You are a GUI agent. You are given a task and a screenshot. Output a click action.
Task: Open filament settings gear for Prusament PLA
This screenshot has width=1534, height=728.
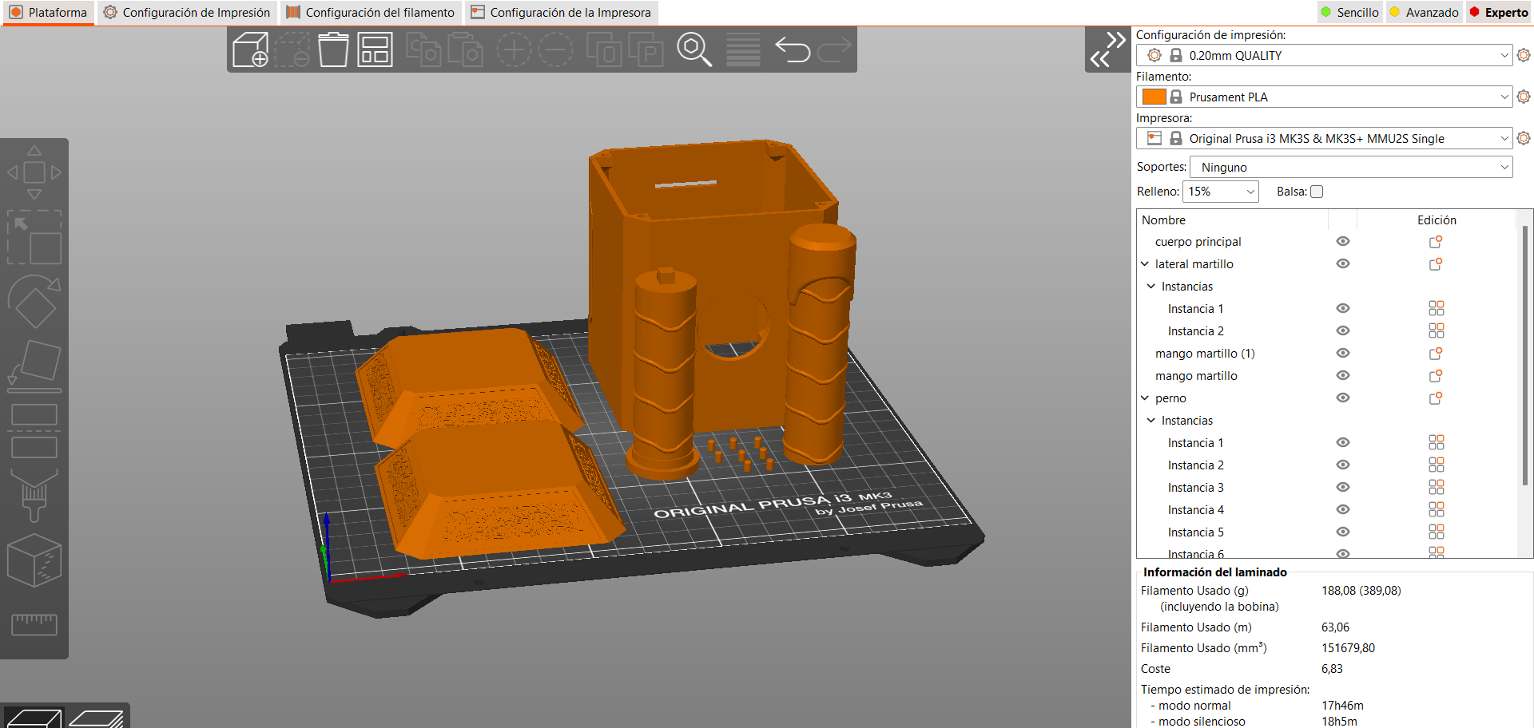click(1524, 97)
